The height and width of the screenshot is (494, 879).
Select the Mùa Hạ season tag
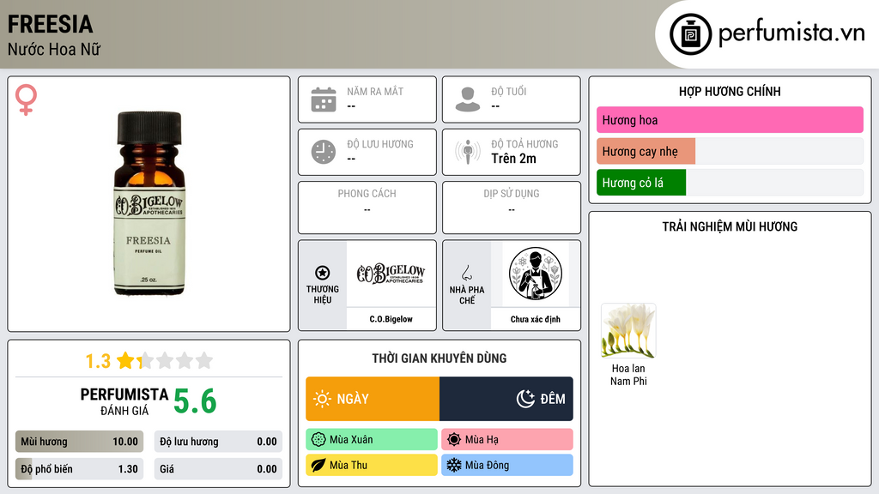pos(507,440)
